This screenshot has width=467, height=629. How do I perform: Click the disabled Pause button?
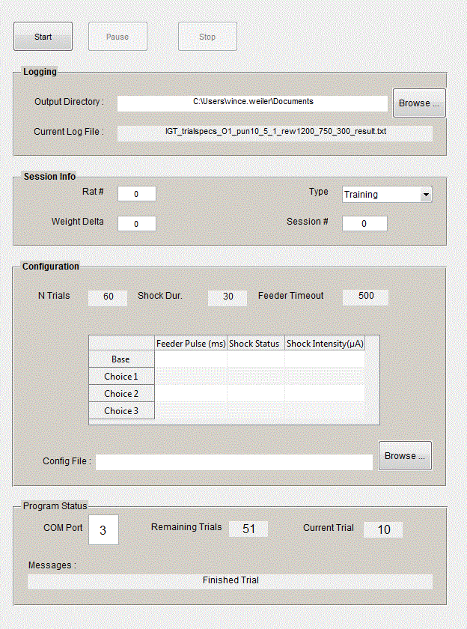tap(117, 37)
